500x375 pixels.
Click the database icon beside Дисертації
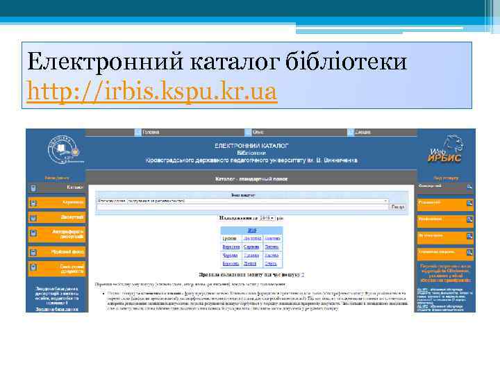click(33, 218)
